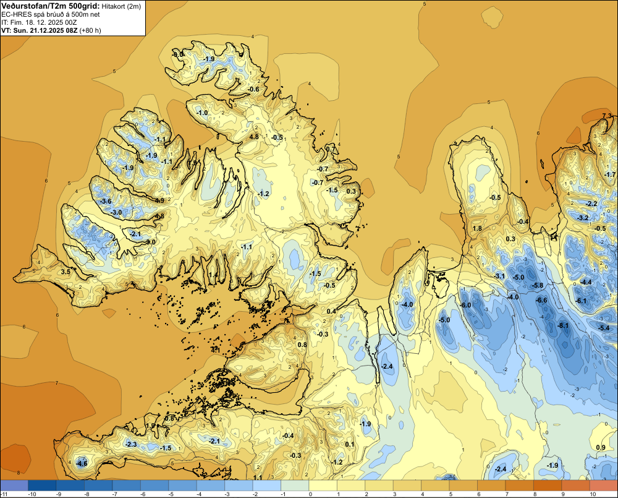Click the 'Veðurstofan/T2m 500grid:' title text

[49, 6]
